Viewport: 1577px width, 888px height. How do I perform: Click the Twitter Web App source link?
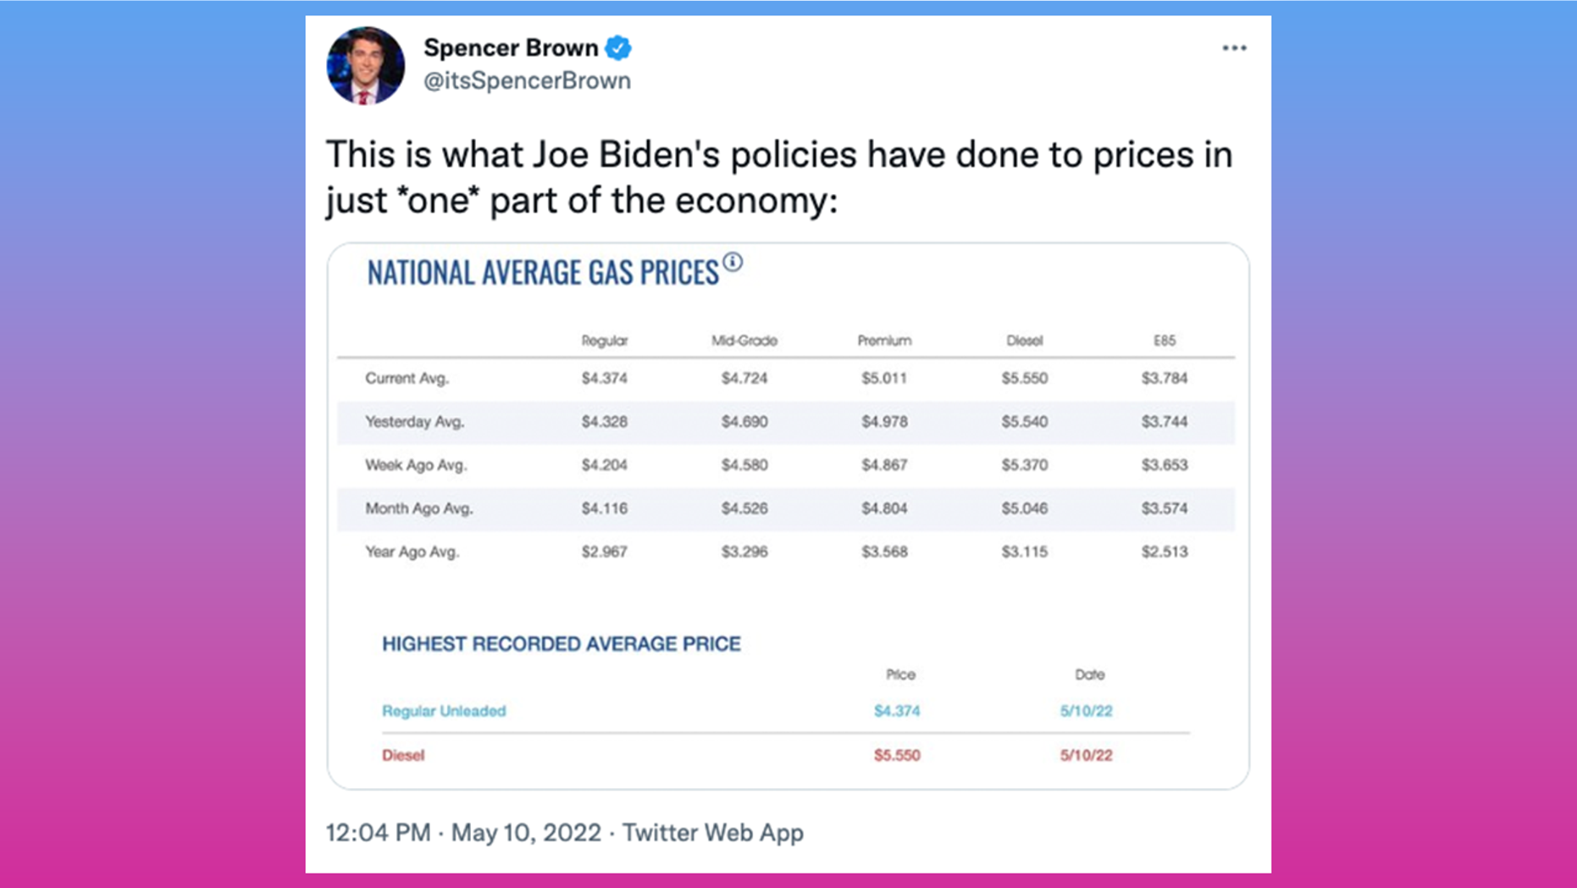[713, 833]
